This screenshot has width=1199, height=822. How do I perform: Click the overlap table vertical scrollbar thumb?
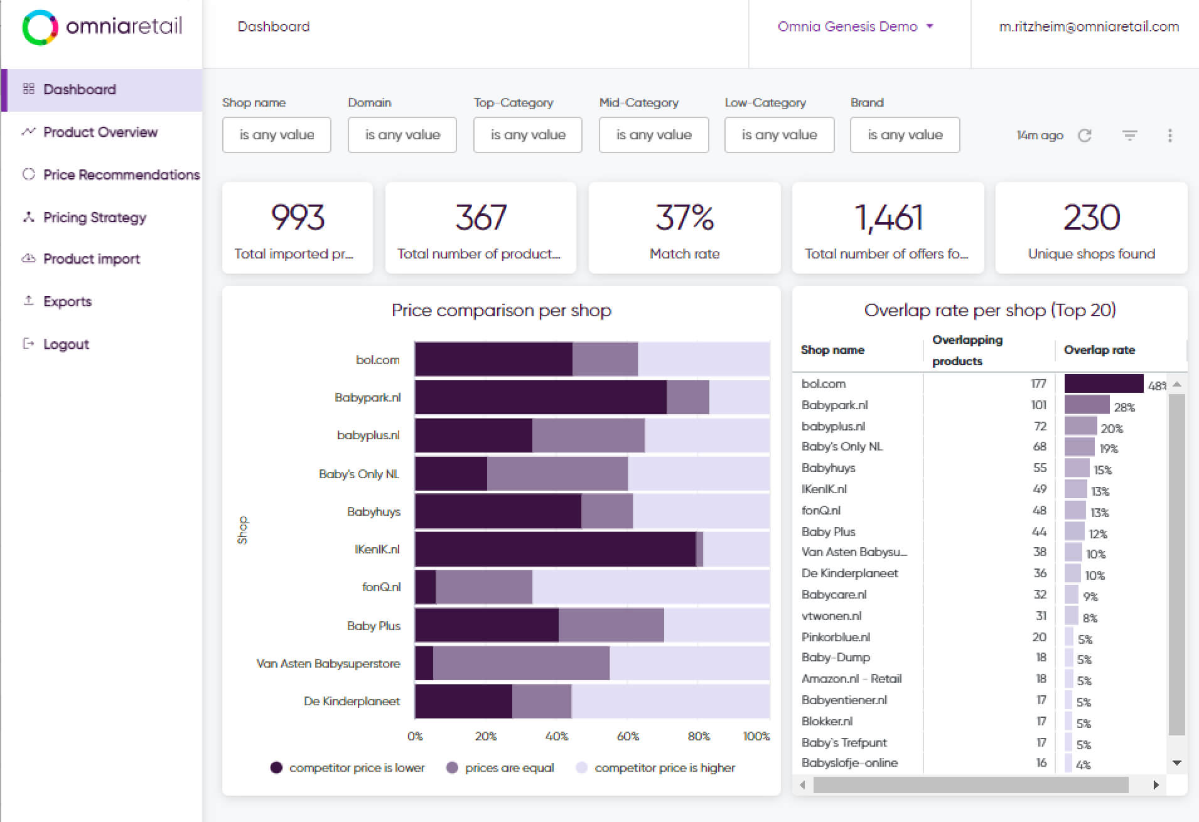click(x=1176, y=565)
